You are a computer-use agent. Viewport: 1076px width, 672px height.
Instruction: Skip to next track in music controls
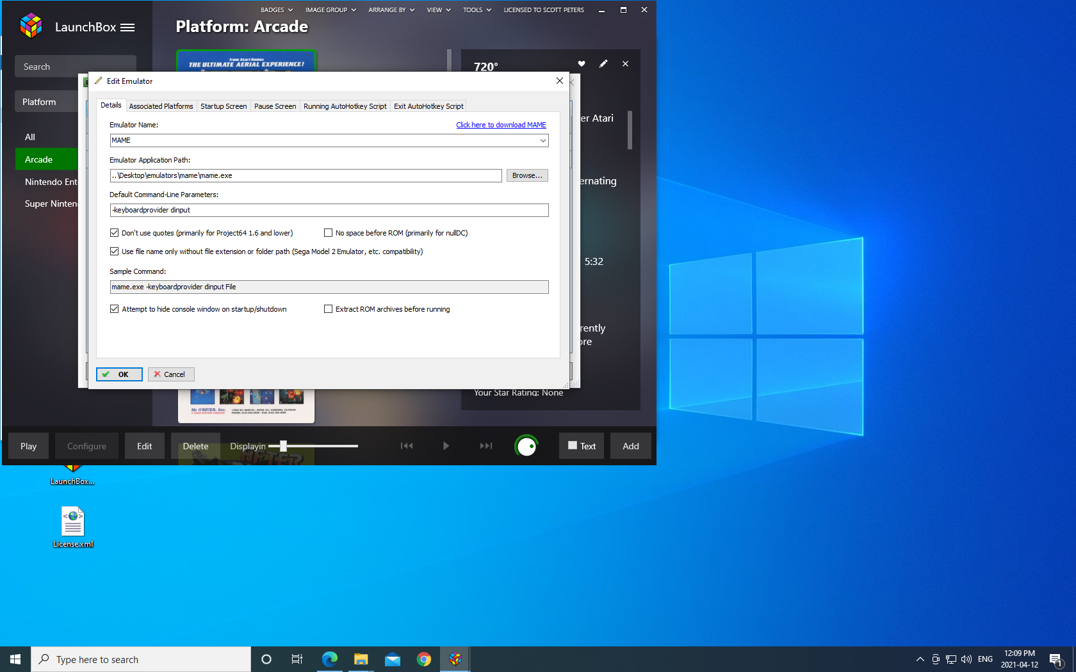486,446
